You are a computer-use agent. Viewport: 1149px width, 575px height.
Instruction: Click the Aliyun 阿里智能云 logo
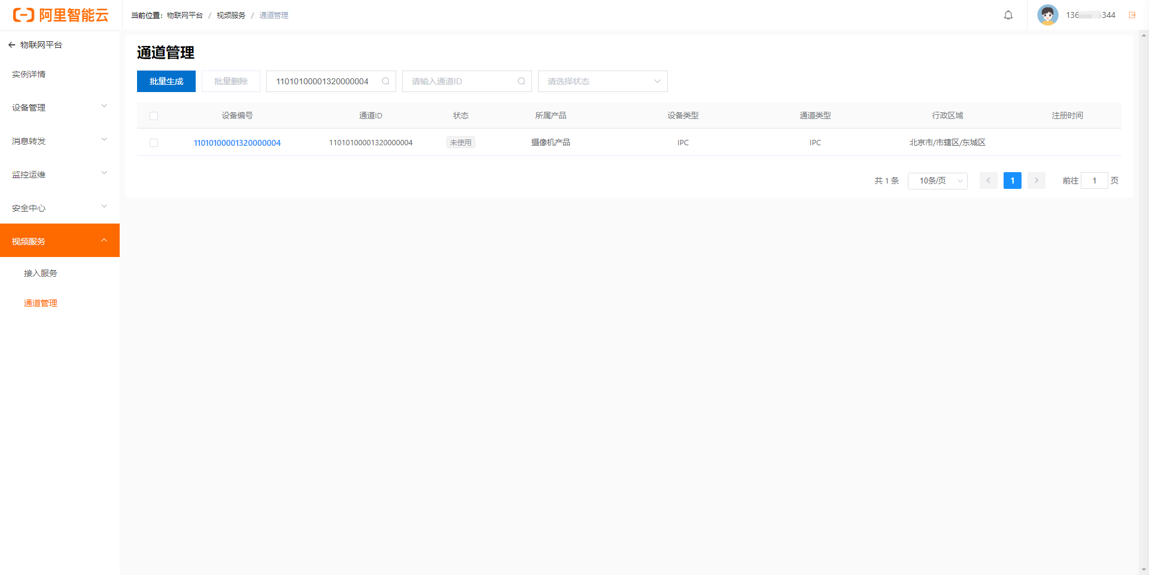[x=61, y=15]
